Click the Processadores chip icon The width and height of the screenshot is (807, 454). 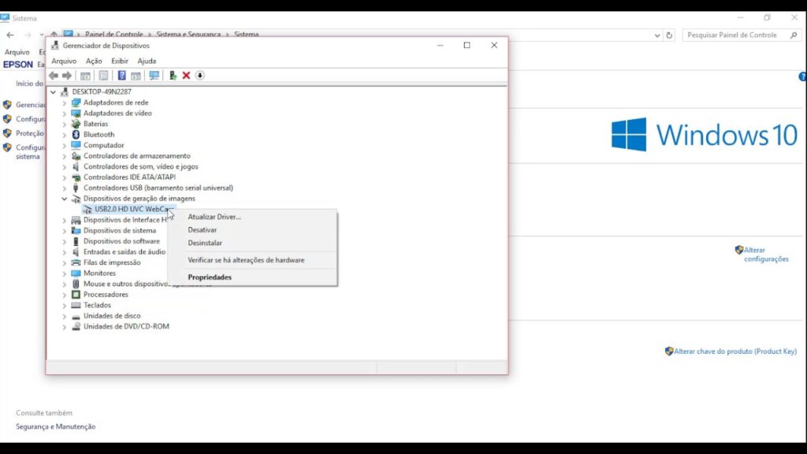pyautogui.click(x=76, y=295)
